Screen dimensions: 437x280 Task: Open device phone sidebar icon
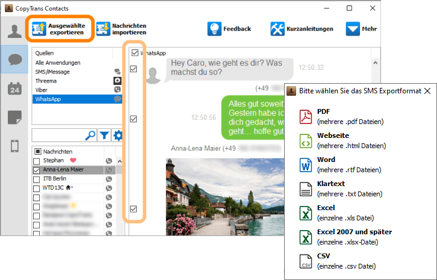[14, 146]
